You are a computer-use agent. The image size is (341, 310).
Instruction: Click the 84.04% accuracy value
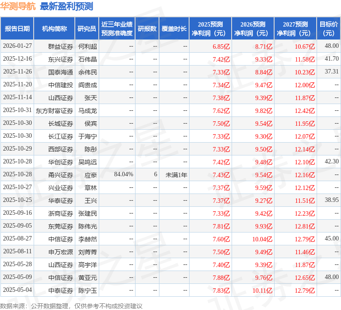(124, 175)
